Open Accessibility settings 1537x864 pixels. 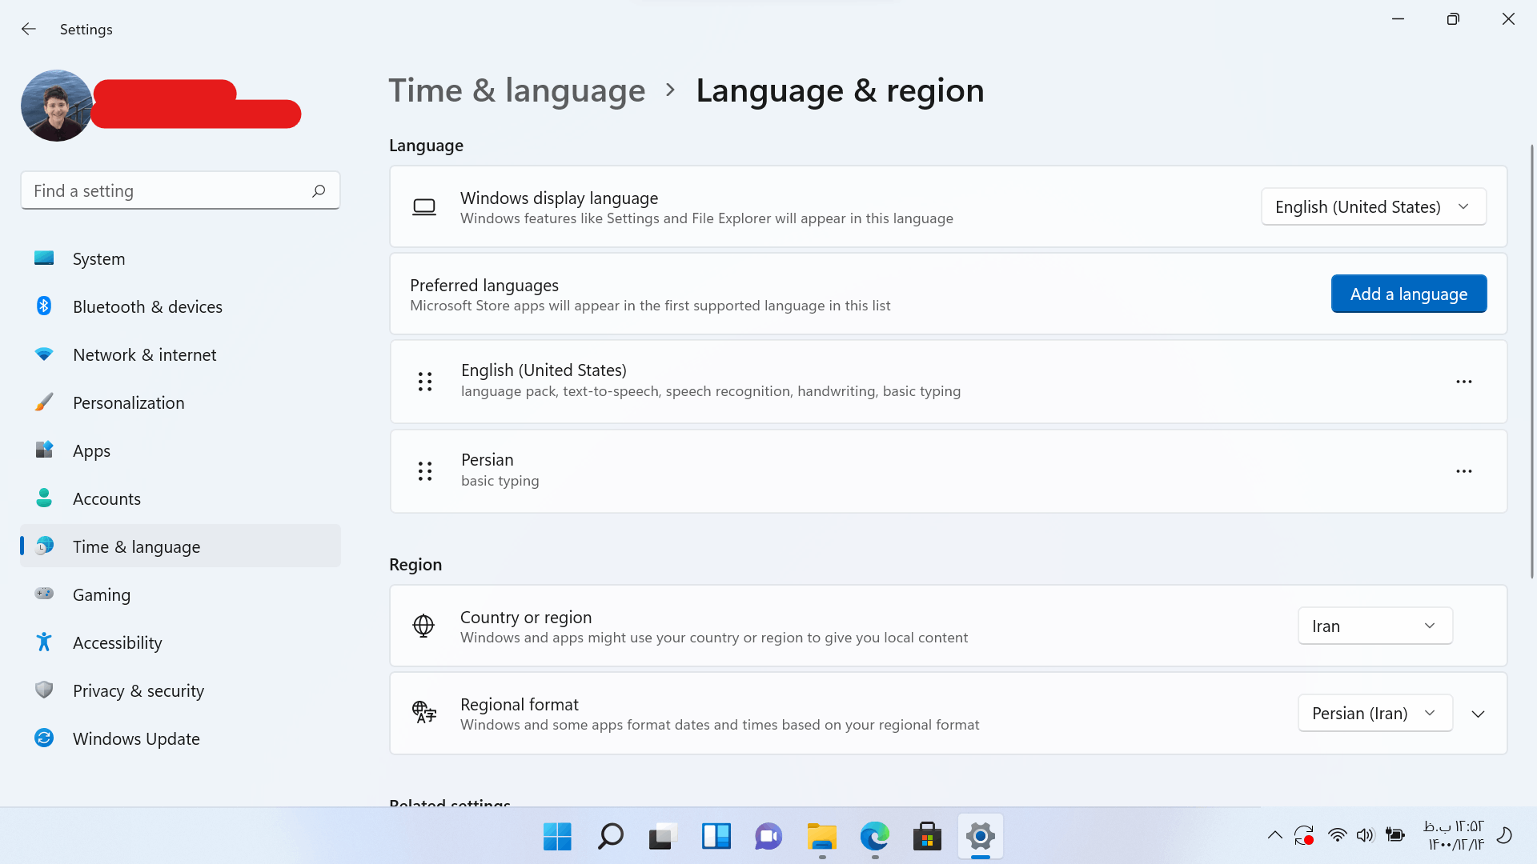tap(181, 642)
